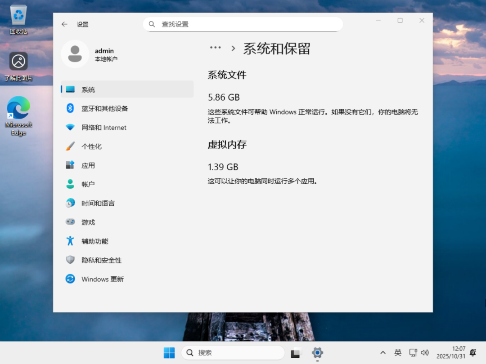Open the volume speaker icon in tray

(425, 353)
